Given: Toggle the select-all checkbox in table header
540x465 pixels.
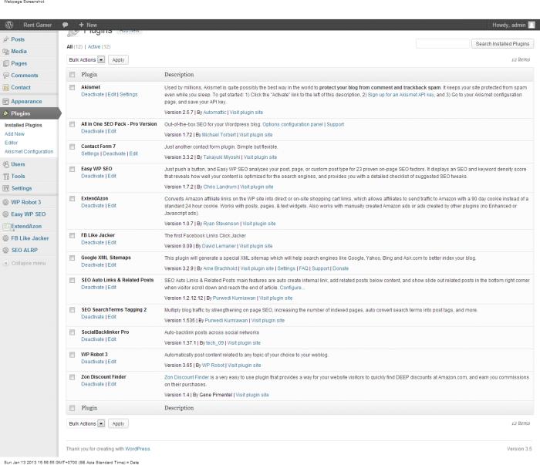Looking at the screenshot, I should (72, 75).
